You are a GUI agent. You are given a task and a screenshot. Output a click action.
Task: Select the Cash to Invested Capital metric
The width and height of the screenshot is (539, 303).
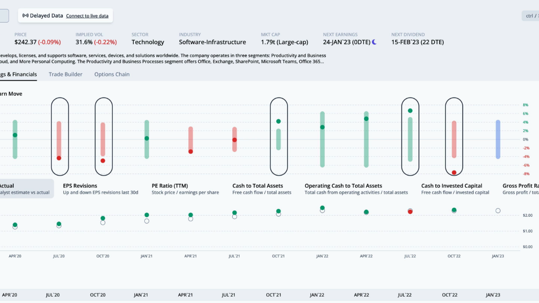tap(455, 189)
